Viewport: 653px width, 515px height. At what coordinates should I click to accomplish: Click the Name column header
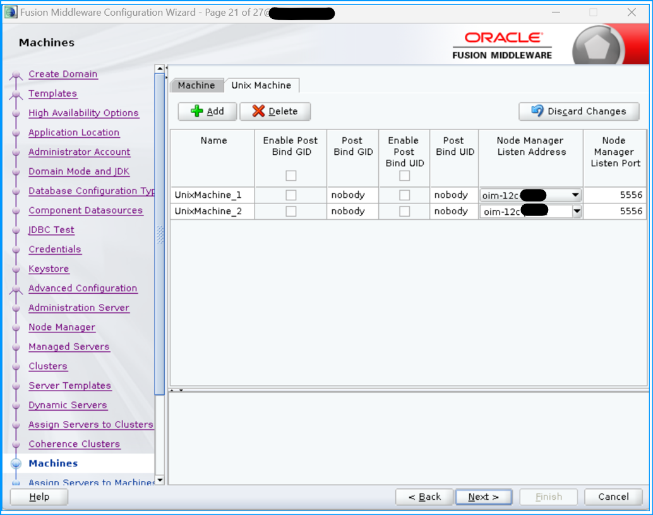212,158
